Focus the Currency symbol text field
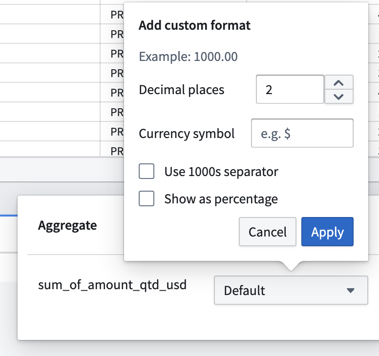Screen dimensions: 379x356 (302, 134)
